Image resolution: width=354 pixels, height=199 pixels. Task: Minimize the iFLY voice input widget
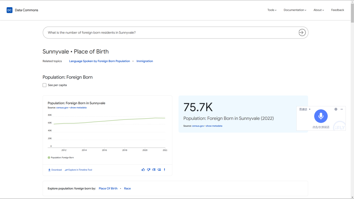click(342, 109)
